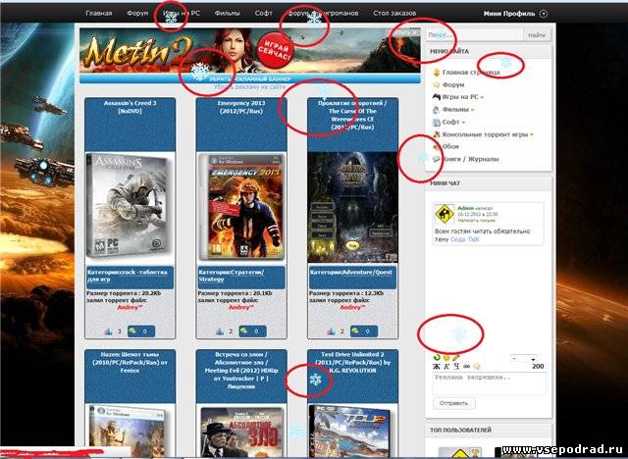Apply bold Ж formatting in mini chat
Image resolution: width=628 pixels, height=459 pixels.
[x=437, y=366]
